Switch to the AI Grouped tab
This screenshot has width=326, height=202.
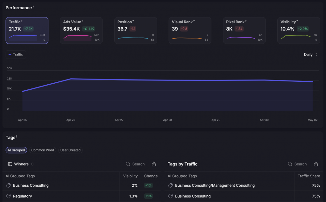(x=16, y=150)
